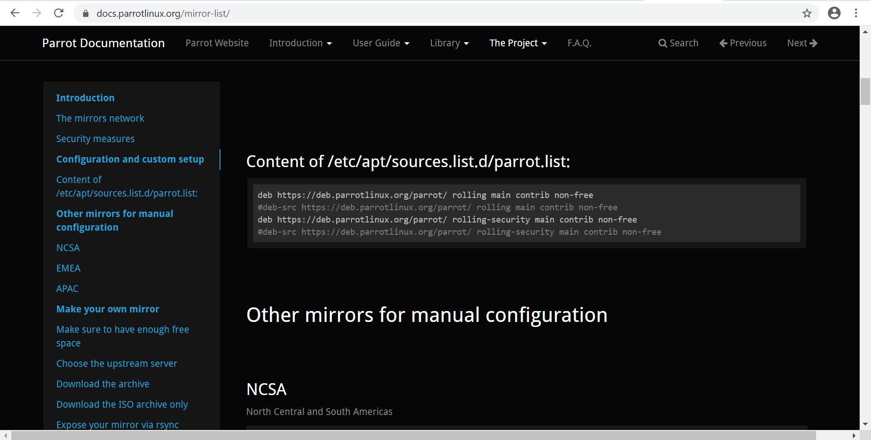Open Make sure to have enough free space
Viewport: 871px width, 440px height.
tap(122, 336)
